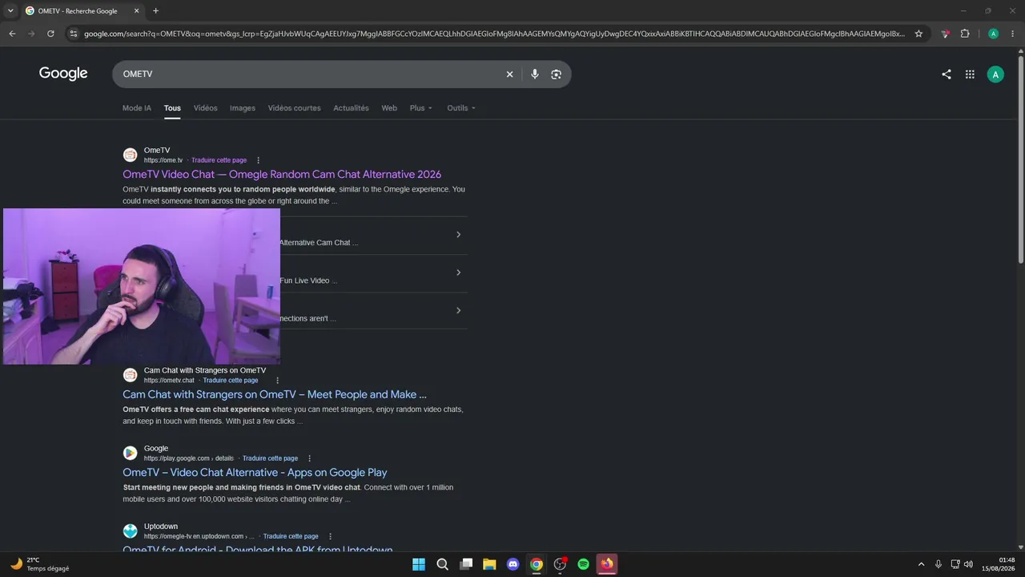This screenshot has height=577, width=1025.
Task: Open a new browser tab
Action: pos(155,11)
